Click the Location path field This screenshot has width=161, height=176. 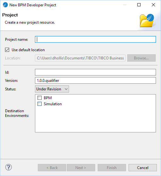(80, 58)
